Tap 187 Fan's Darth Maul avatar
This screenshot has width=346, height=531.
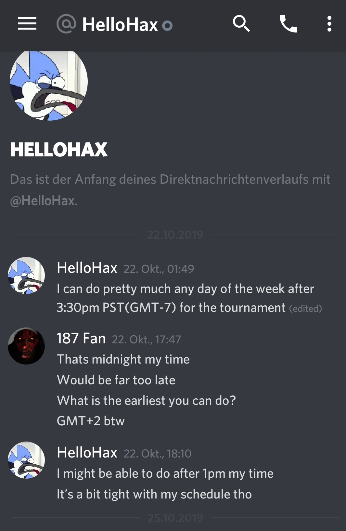click(x=26, y=346)
